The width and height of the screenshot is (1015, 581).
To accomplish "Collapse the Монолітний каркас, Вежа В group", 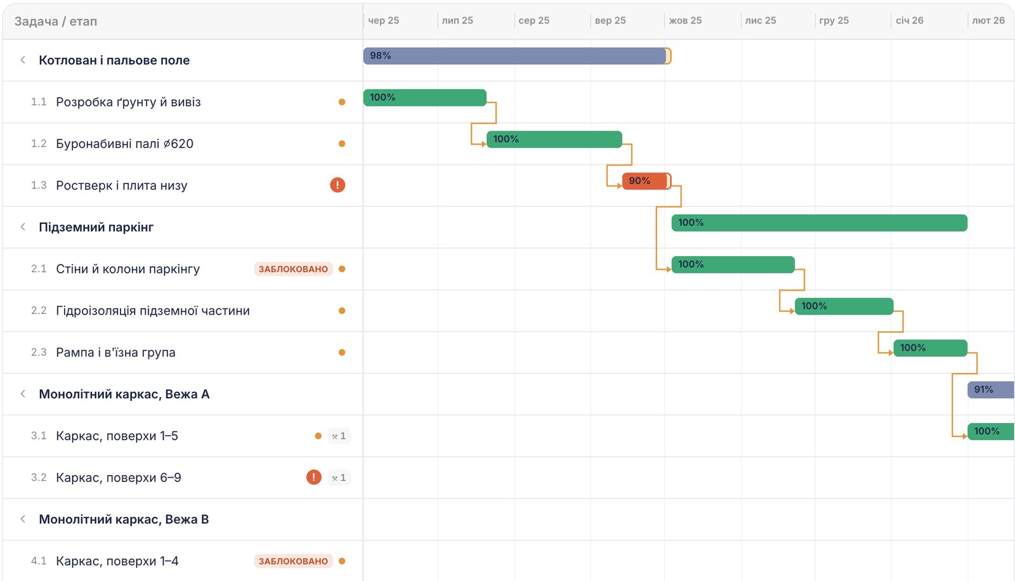I will (x=23, y=519).
